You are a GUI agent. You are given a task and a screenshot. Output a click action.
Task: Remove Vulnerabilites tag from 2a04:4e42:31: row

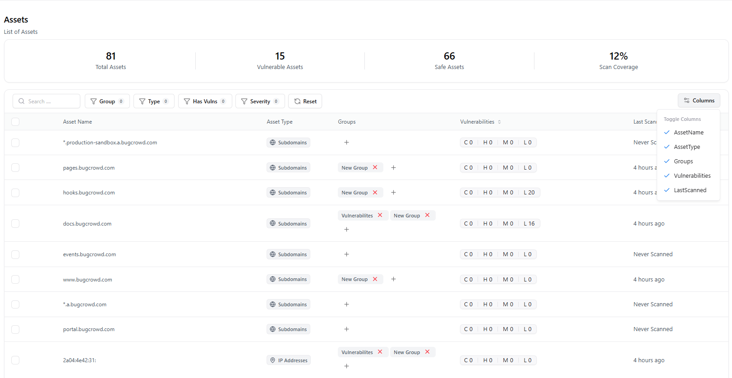[380, 352]
